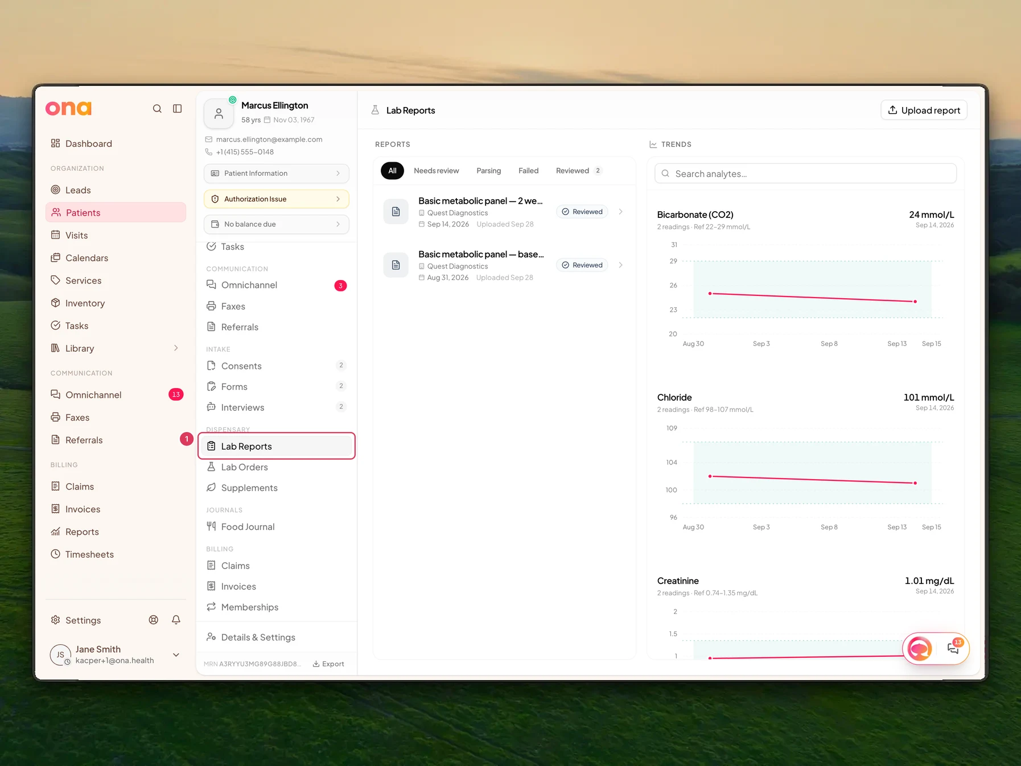Open the Sep 14 basic metabolic panel report
The height and width of the screenshot is (766, 1021).
tap(504, 212)
